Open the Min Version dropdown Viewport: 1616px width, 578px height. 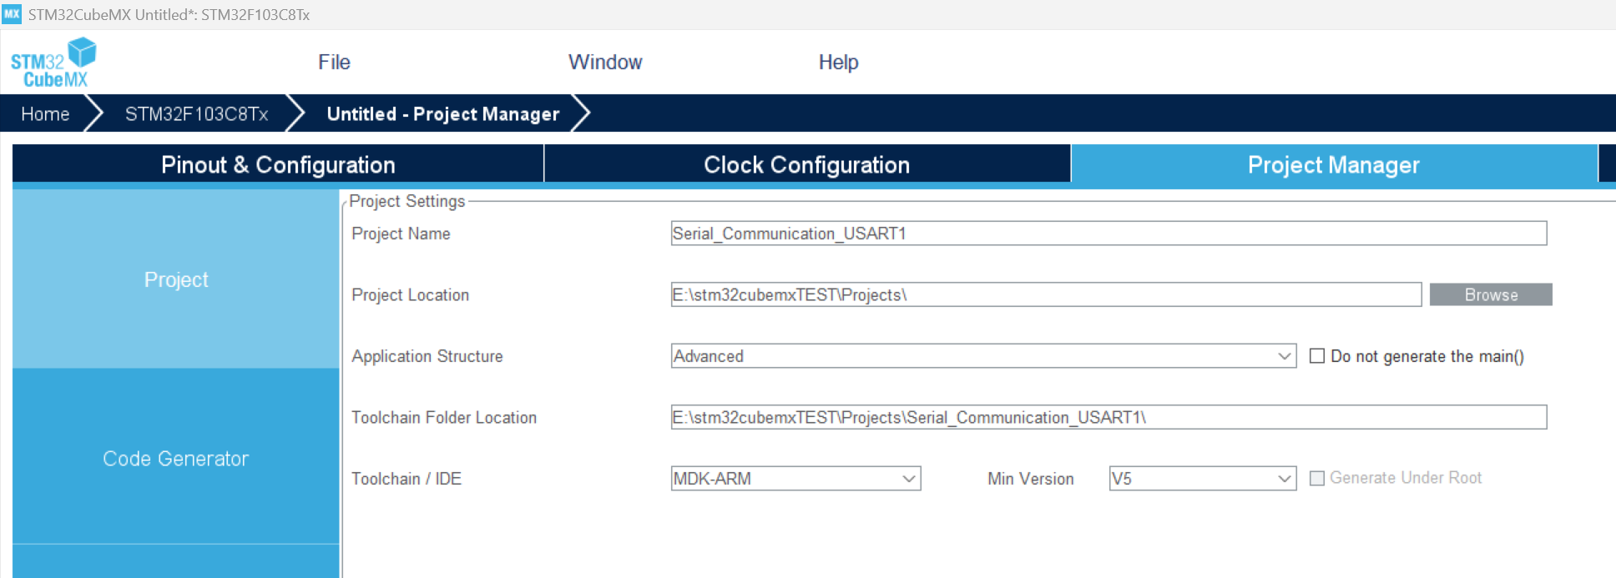point(1202,479)
